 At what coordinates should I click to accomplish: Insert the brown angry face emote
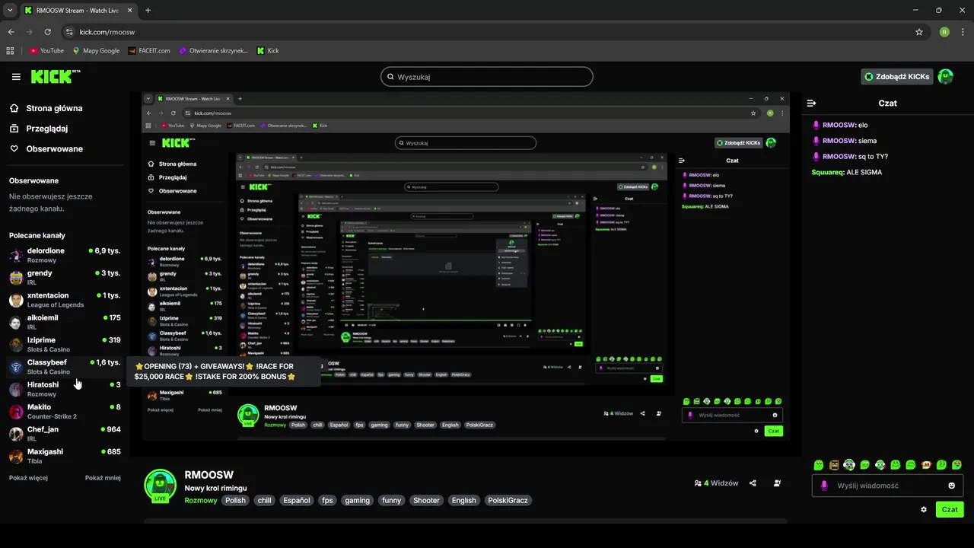point(834,464)
